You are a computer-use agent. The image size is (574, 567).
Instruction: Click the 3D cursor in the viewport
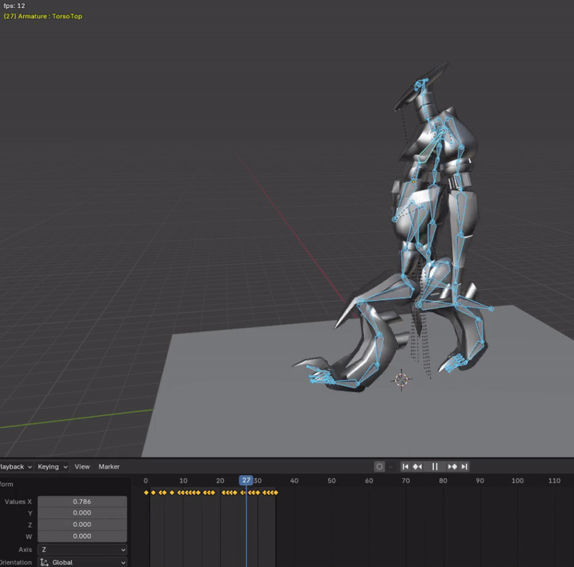[x=402, y=380]
